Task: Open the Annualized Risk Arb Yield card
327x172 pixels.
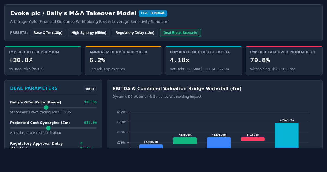Action: tap(123, 61)
